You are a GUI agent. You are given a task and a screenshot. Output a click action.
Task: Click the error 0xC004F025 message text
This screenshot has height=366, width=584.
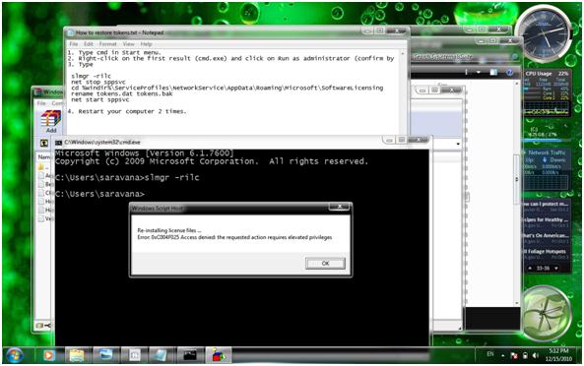click(234, 237)
